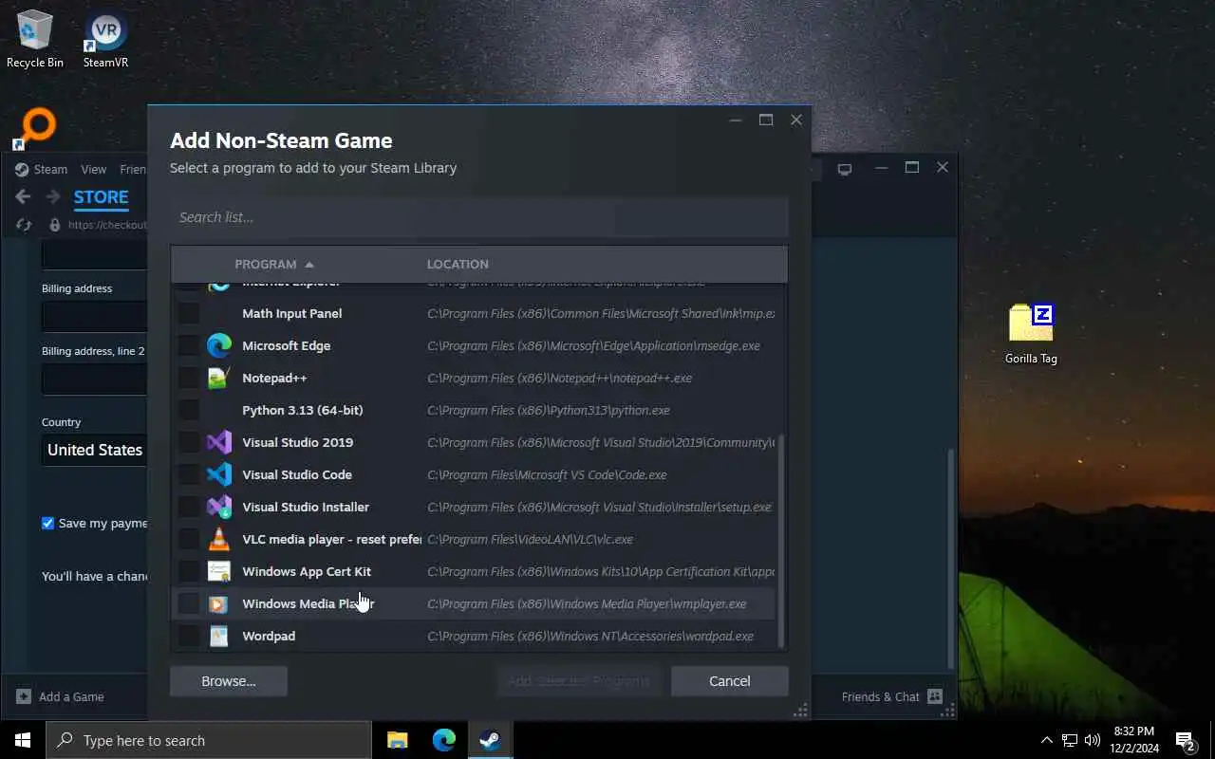Open the View menu in Steam
This screenshot has width=1215, height=759.
click(93, 169)
